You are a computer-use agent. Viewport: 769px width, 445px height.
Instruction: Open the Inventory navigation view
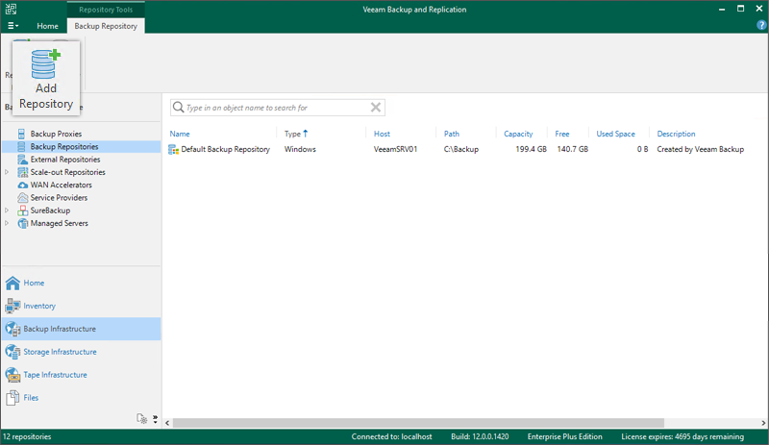[x=81, y=306]
